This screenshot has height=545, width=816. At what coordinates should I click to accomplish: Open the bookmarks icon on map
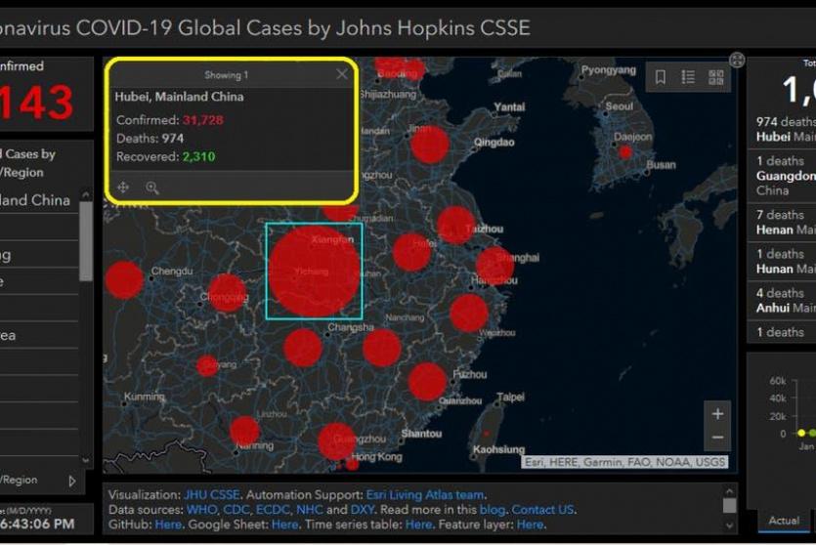(x=662, y=77)
